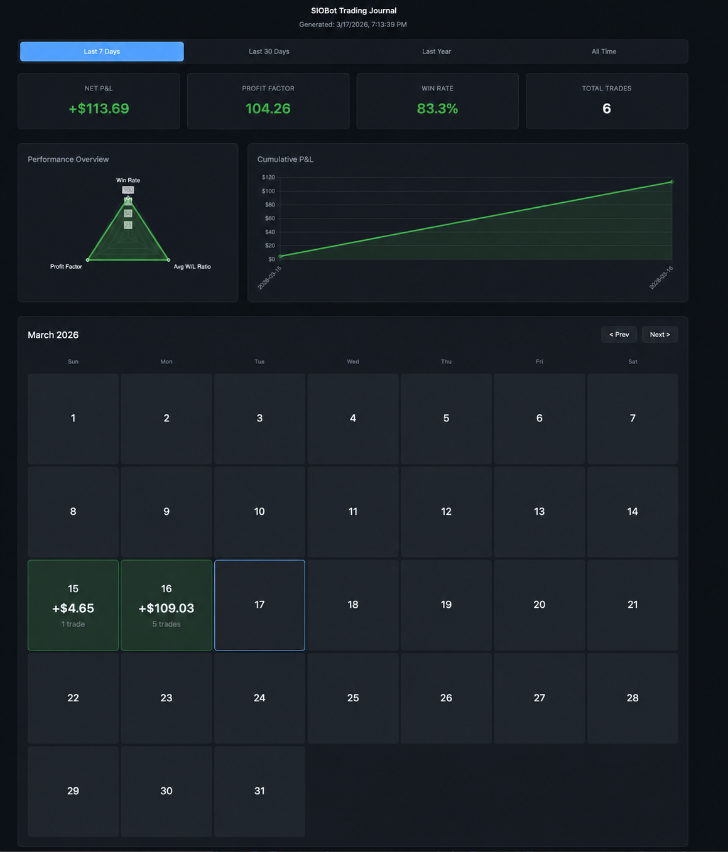Select calendar day 26

coord(446,698)
